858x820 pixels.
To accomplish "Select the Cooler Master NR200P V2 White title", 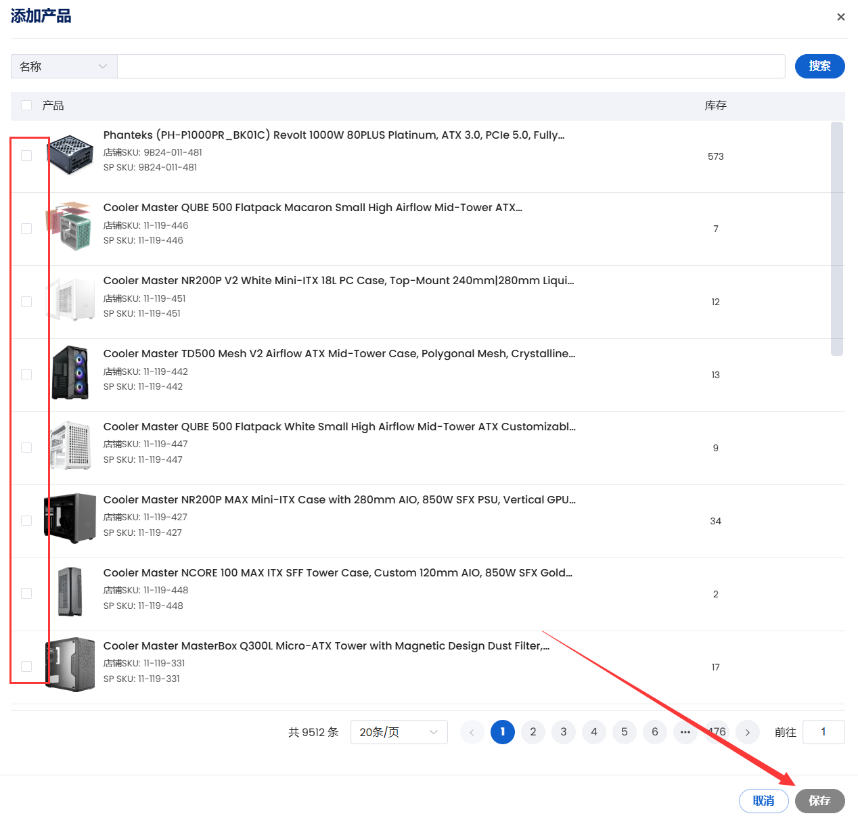I will point(338,280).
